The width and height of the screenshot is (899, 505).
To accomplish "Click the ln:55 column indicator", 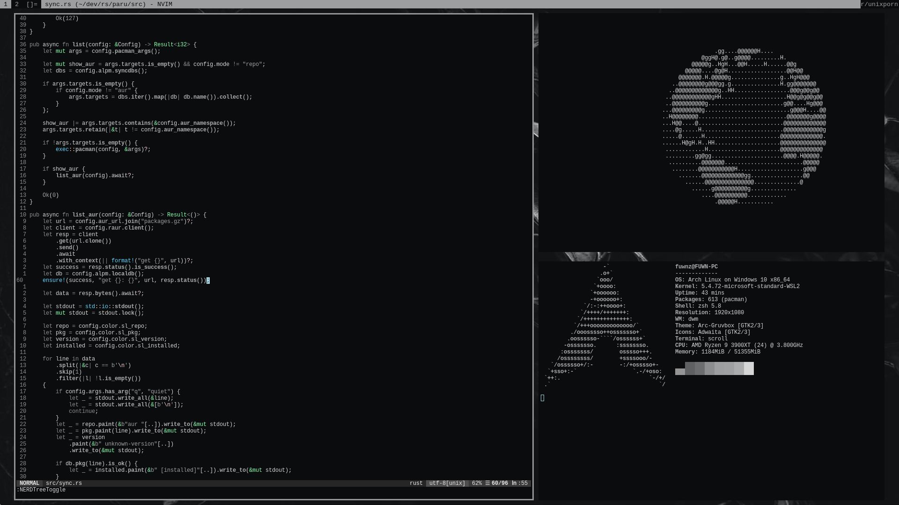I will coord(520,483).
